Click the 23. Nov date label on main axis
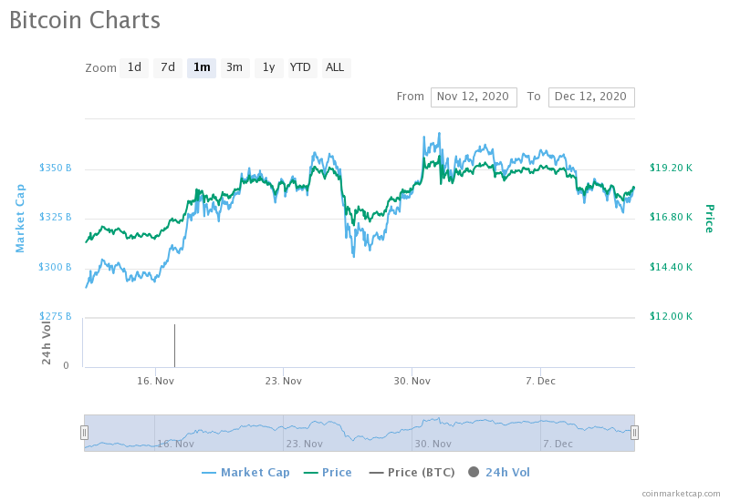Viewport: 730px width, 501px height. coord(284,381)
